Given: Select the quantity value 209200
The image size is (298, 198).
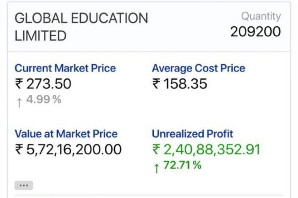Looking at the screenshot, I should tap(256, 32).
